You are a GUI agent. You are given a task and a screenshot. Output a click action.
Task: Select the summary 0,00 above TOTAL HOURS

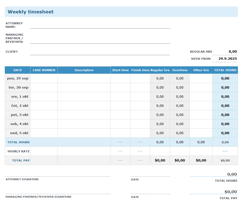232,174
